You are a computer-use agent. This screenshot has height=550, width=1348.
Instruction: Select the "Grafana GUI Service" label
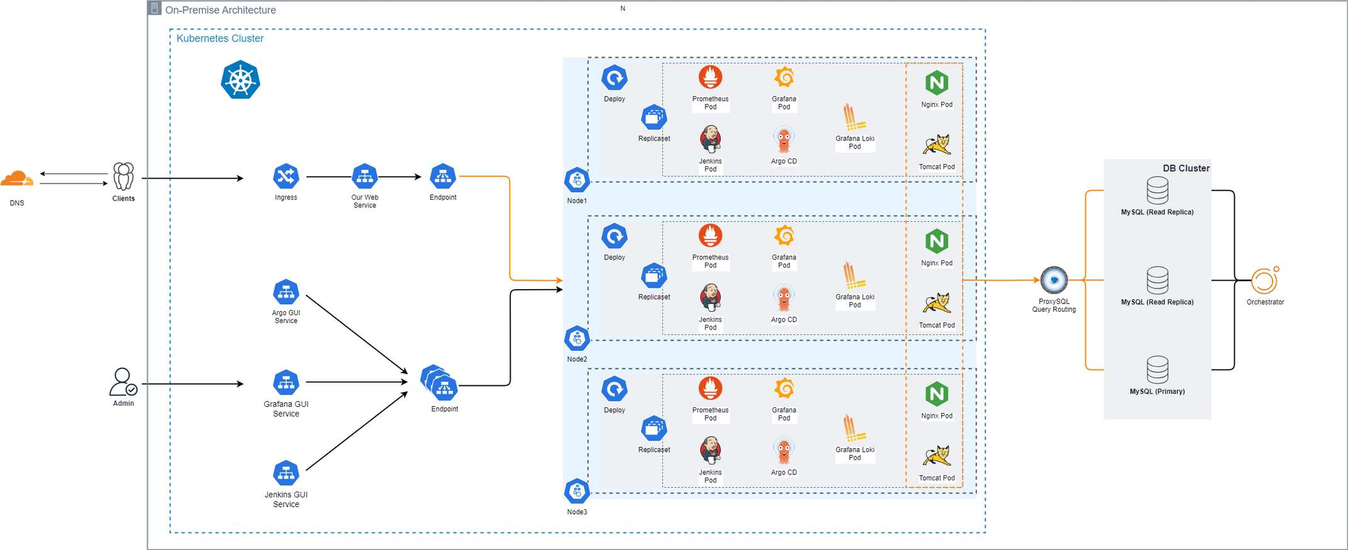286,409
